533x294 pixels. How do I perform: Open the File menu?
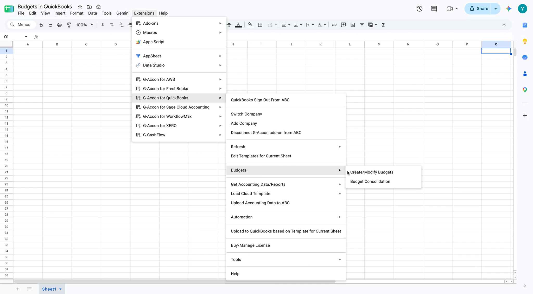(x=21, y=13)
